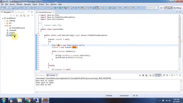Open the File menu
Viewport: 183px width, 103px height.
pyautogui.click(x=2, y=4)
